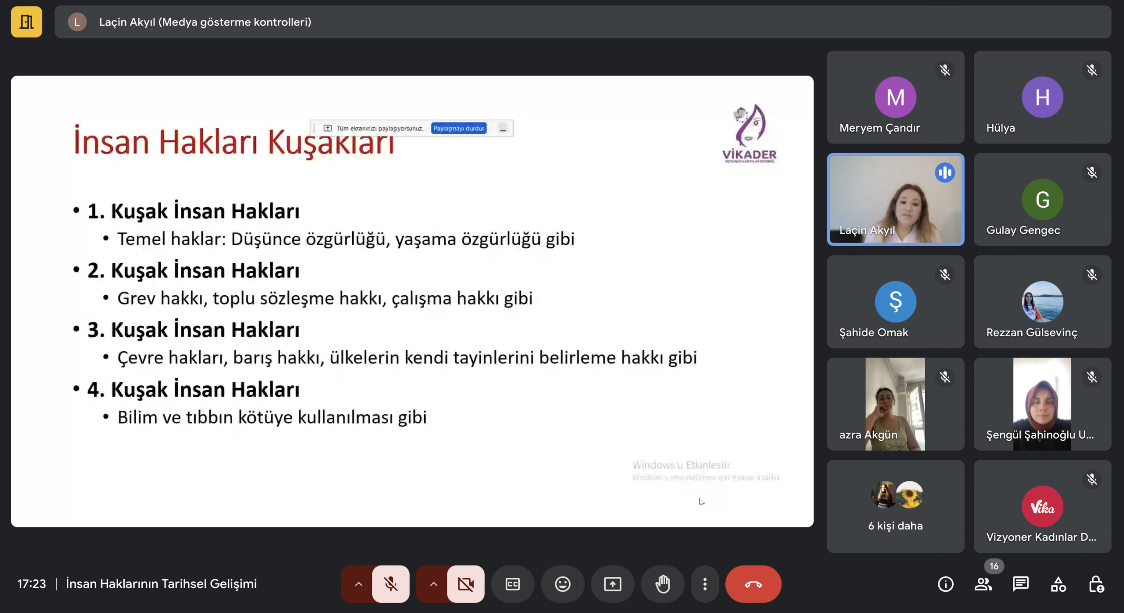Expand audio settings chevron beside microphone
1124x613 pixels.
358,584
